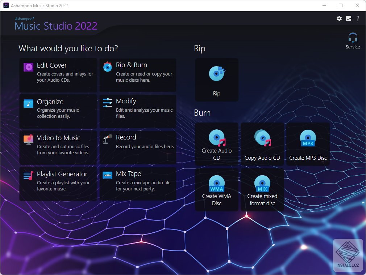
Task: Open the Video to Music heading
Action: (x=59, y=138)
